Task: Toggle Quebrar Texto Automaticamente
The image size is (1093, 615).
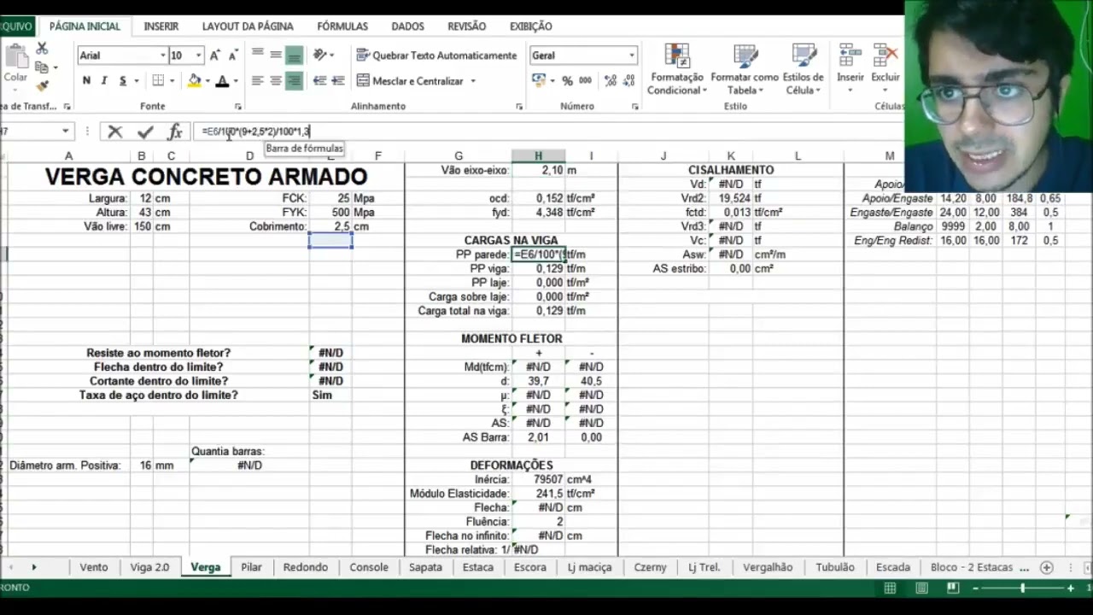Action: (436, 56)
